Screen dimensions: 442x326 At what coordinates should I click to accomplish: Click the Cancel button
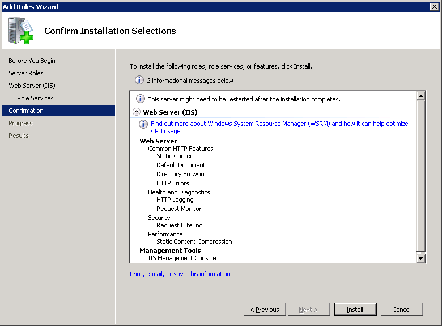(401, 310)
